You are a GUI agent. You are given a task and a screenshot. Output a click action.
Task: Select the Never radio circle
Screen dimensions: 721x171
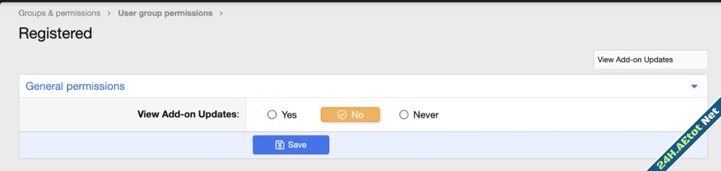click(404, 115)
